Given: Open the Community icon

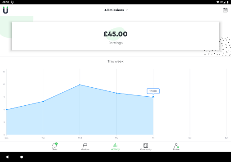Looking at the screenshot, I should [x=146, y=146].
